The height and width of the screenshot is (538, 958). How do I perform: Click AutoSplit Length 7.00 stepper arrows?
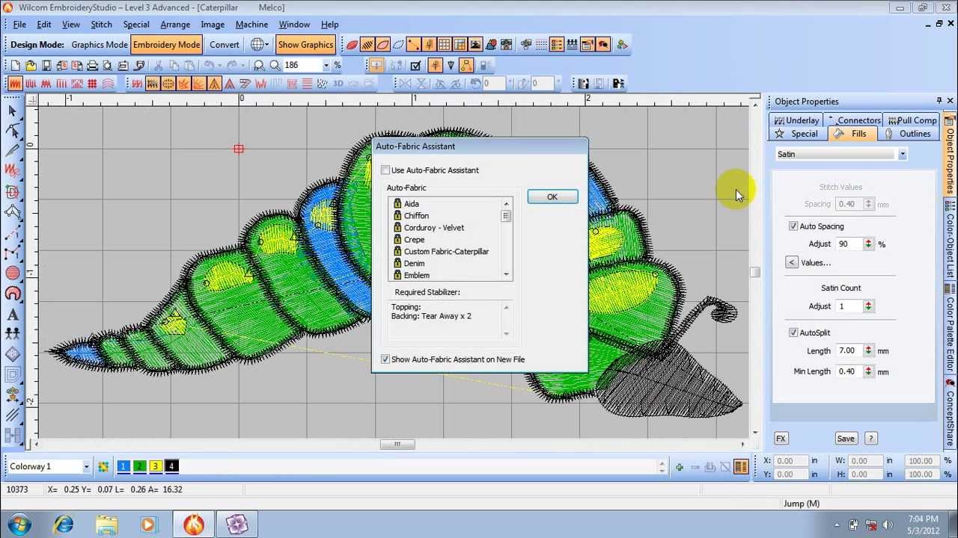coord(868,350)
